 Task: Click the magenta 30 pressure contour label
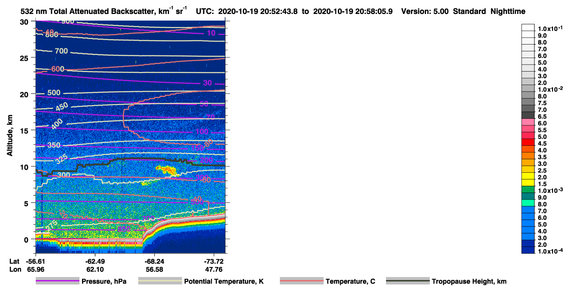tap(207, 83)
